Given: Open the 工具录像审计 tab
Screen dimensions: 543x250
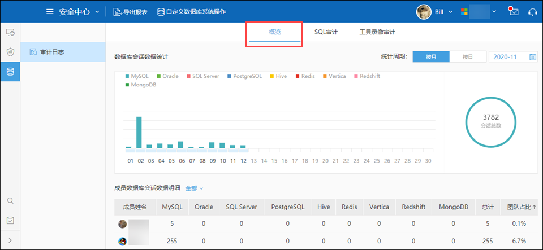Looking at the screenshot, I should tap(377, 32).
